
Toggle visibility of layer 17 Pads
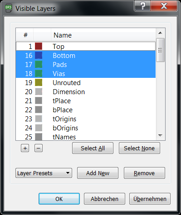[86, 64]
